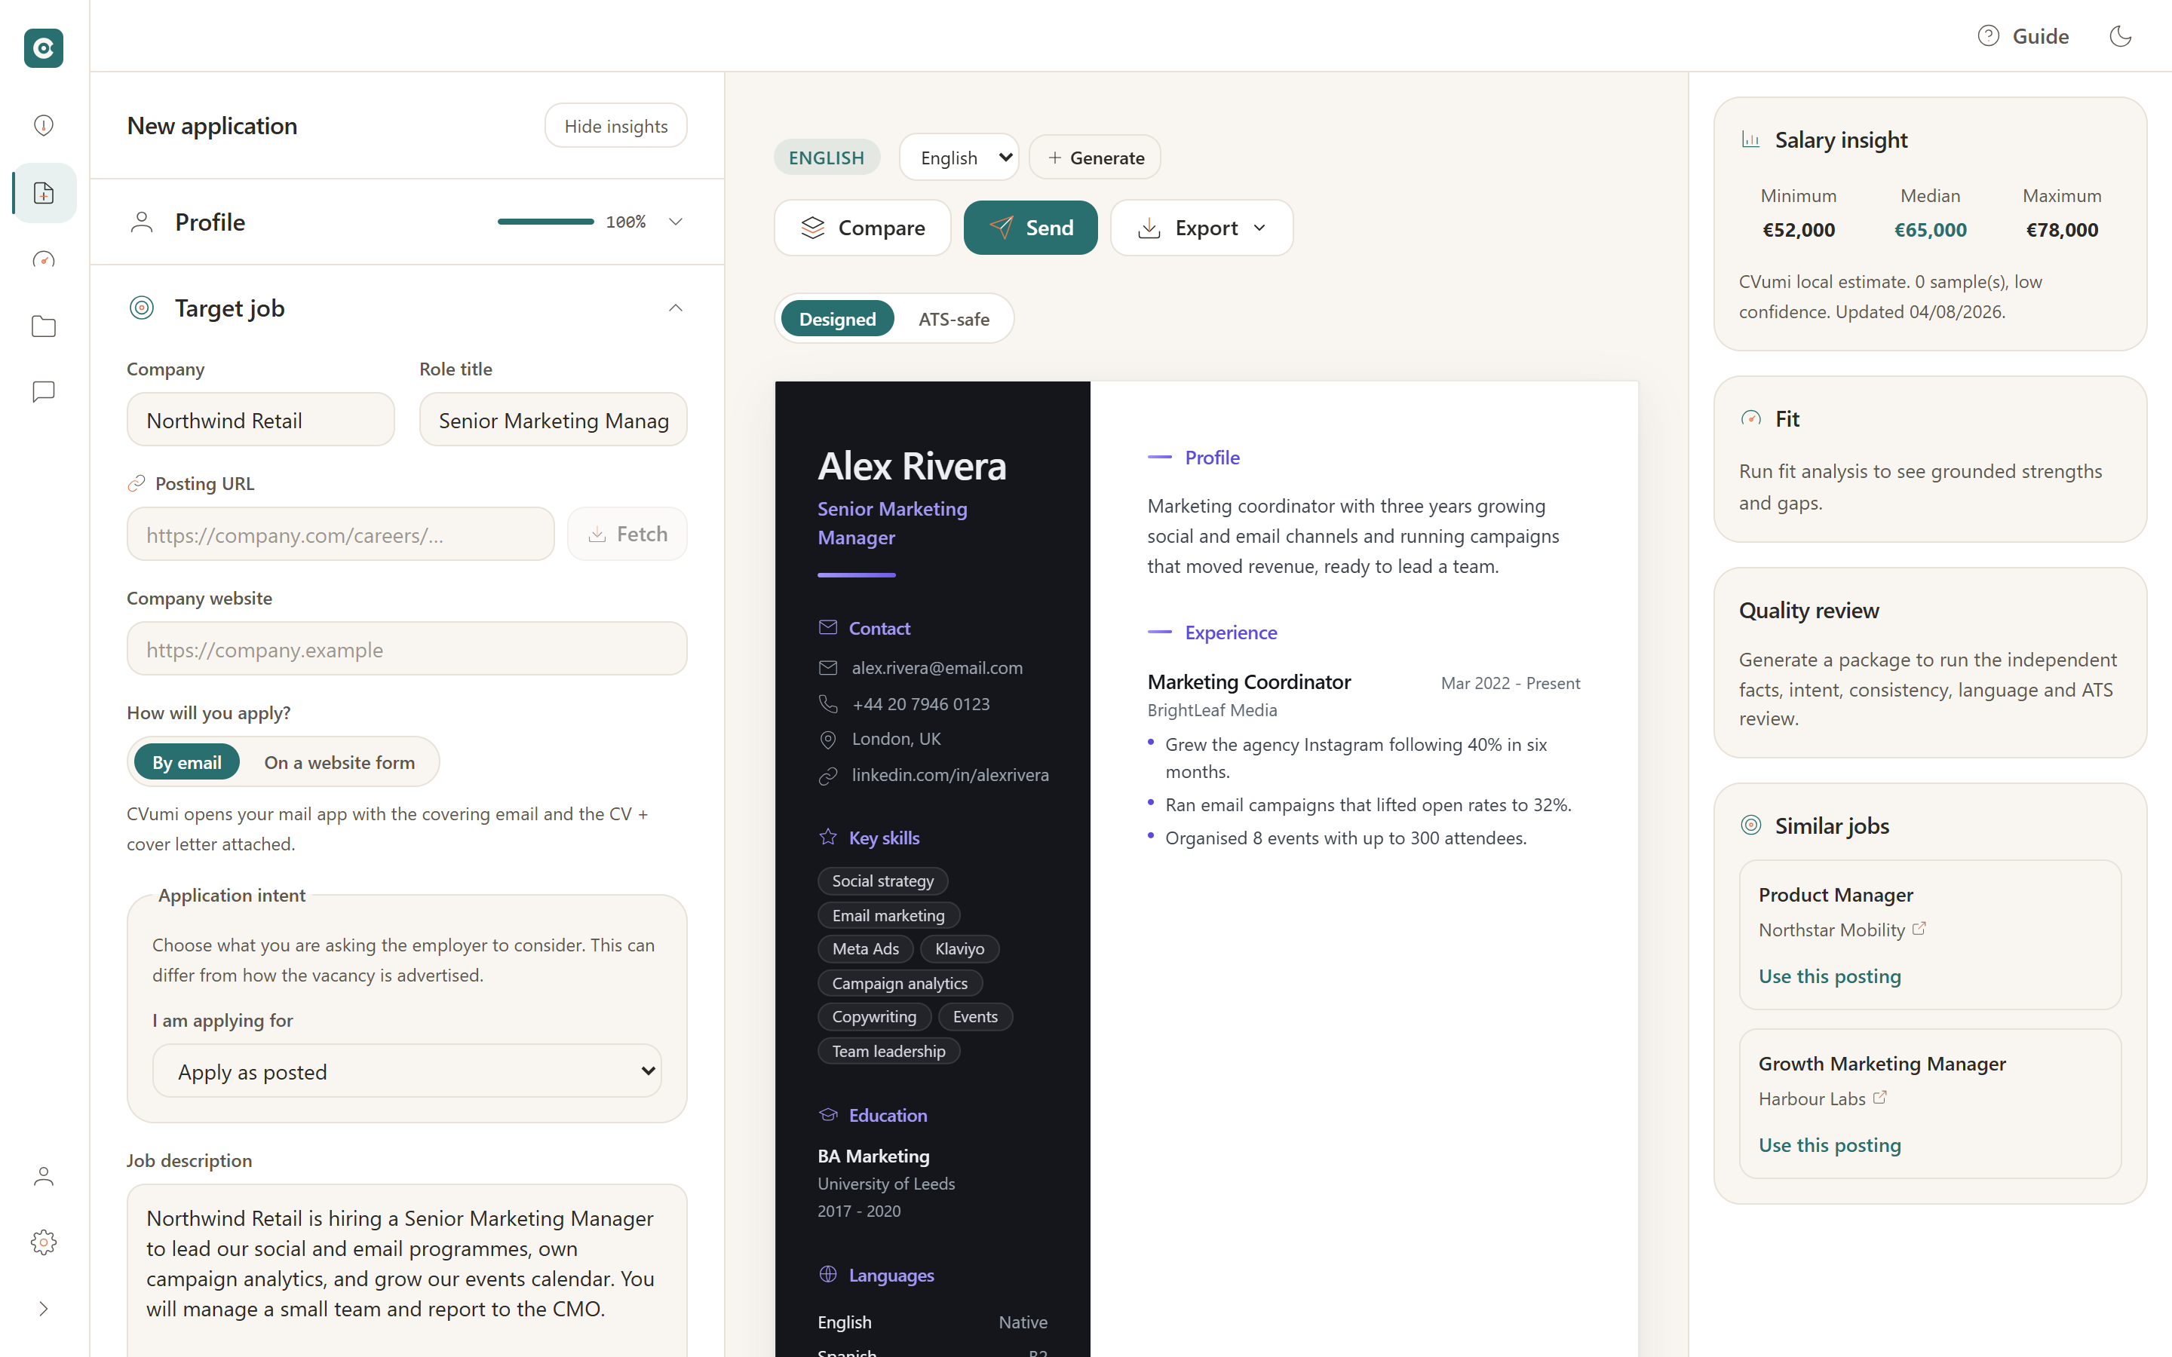Click the Profile completion progress bar

coord(546,222)
